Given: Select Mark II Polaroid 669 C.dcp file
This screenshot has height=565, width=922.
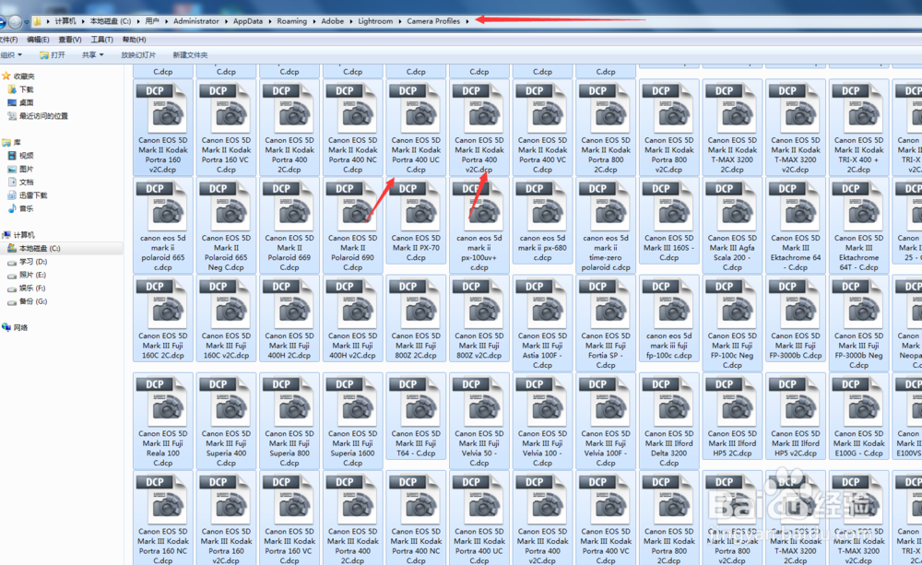Looking at the screenshot, I should pyautogui.click(x=290, y=225).
